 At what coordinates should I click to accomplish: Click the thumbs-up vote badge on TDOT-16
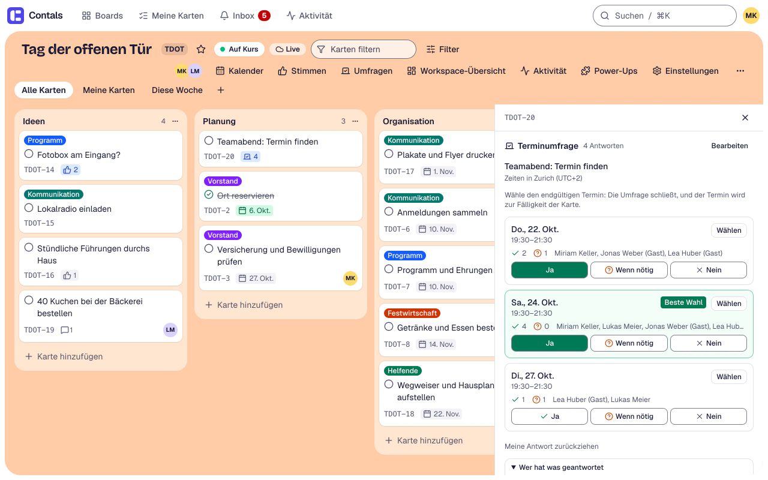coord(70,275)
